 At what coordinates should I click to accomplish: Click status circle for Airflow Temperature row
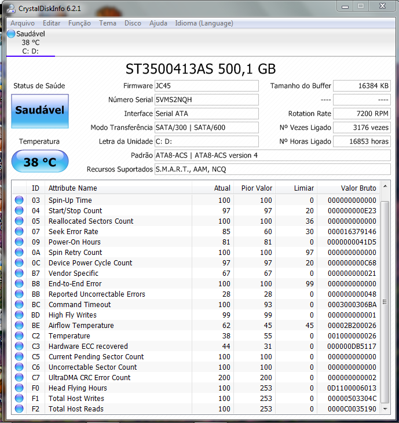click(x=19, y=325)
